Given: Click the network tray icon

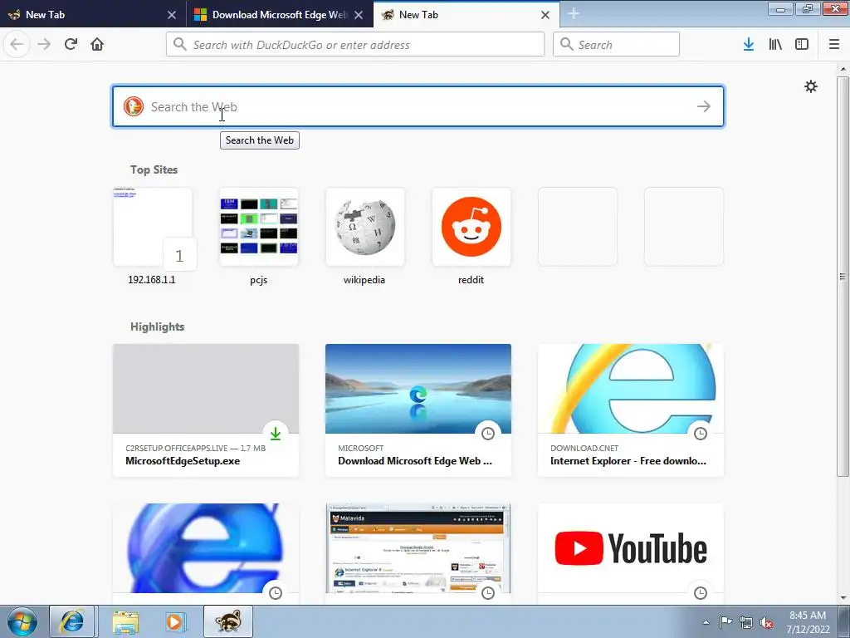Looking at the screenshot, I should click(x=746, y=622).
